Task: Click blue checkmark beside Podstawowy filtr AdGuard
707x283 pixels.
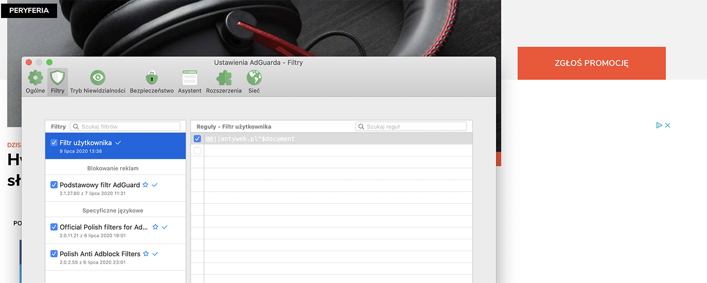Action: click(x=155, y=185)
